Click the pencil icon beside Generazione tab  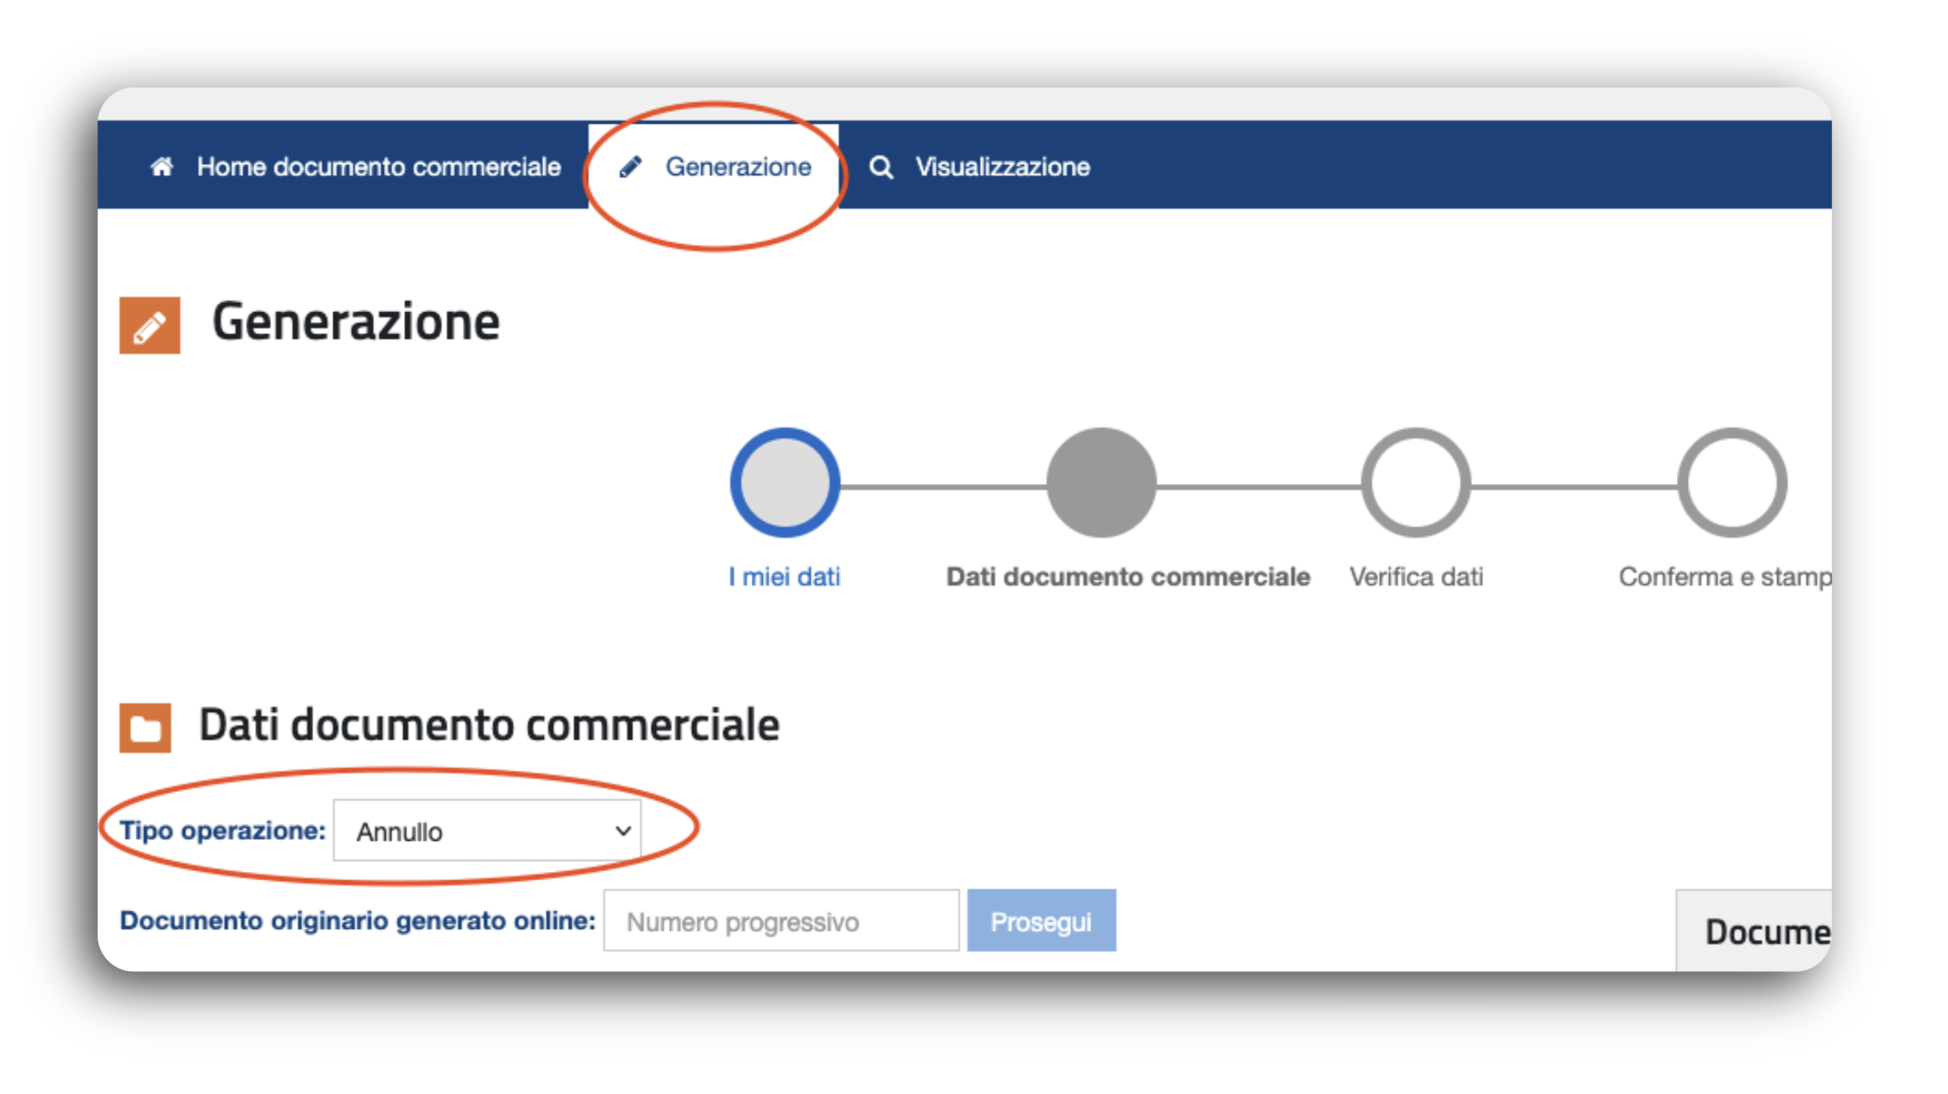pos(631,167)
